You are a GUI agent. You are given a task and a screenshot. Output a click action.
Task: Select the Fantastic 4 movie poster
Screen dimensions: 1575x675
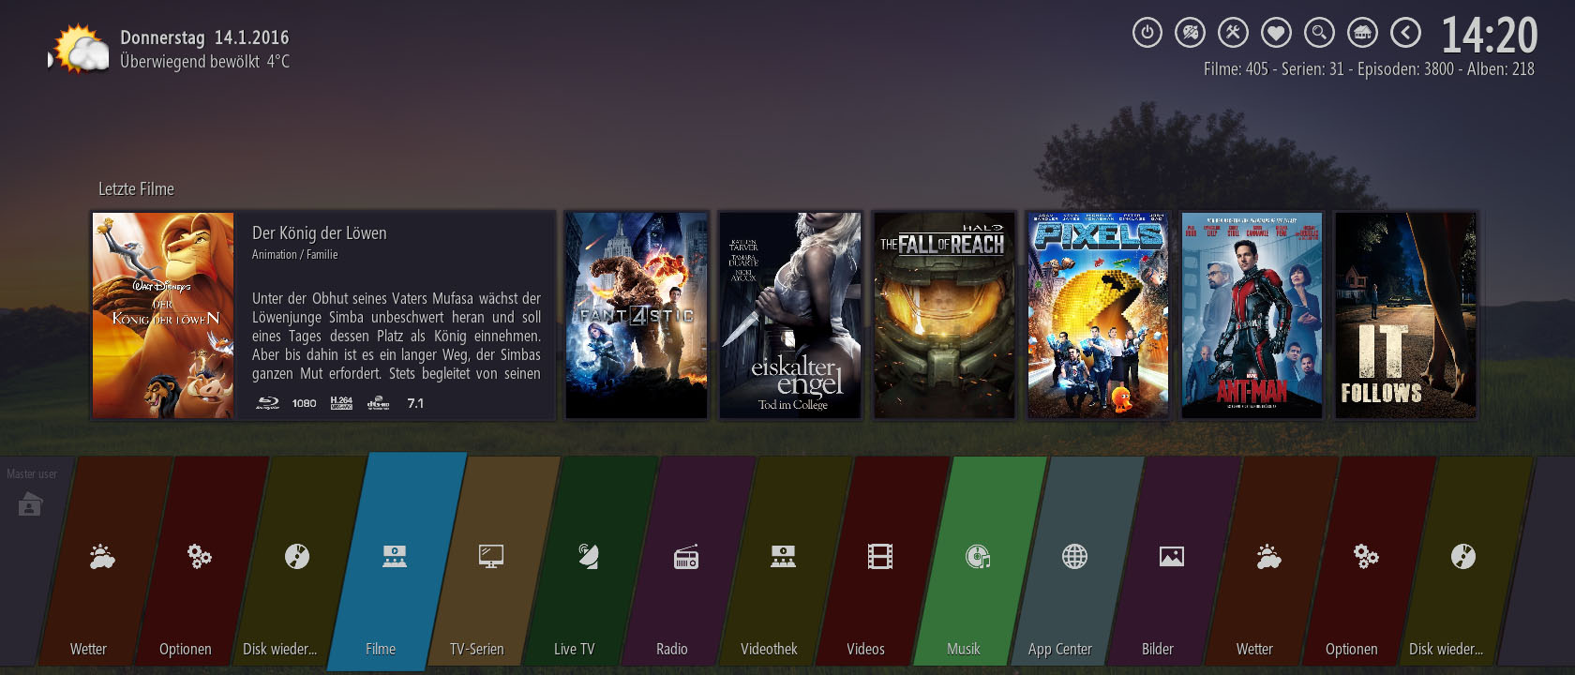pos(637,315)
